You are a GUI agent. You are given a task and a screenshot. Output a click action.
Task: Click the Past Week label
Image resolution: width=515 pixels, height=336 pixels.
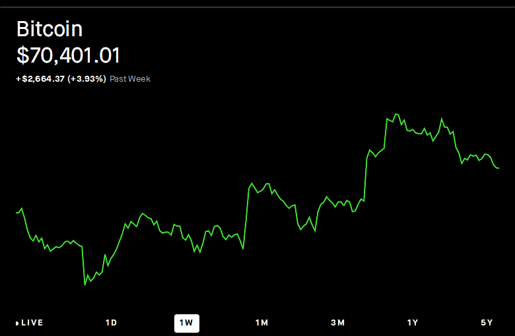[x=130, y=79]
